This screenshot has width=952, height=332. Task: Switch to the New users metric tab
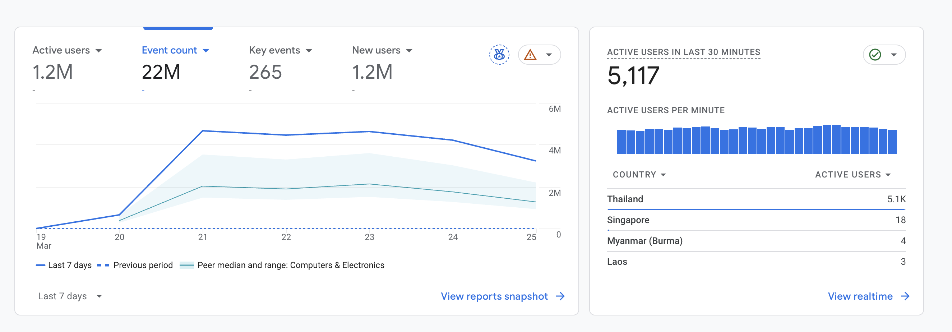coord(382,50)
